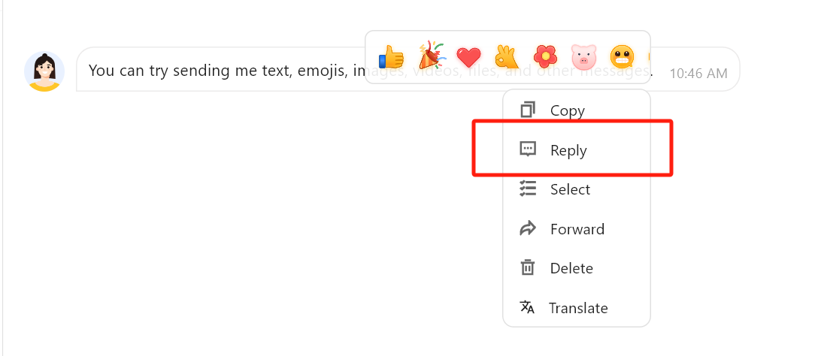Choose Translate from the context menu

[x=577, y=308]
